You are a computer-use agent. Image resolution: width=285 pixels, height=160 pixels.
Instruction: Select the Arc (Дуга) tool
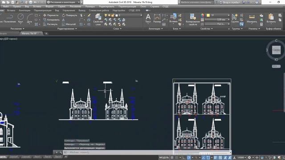coord(29,19)
